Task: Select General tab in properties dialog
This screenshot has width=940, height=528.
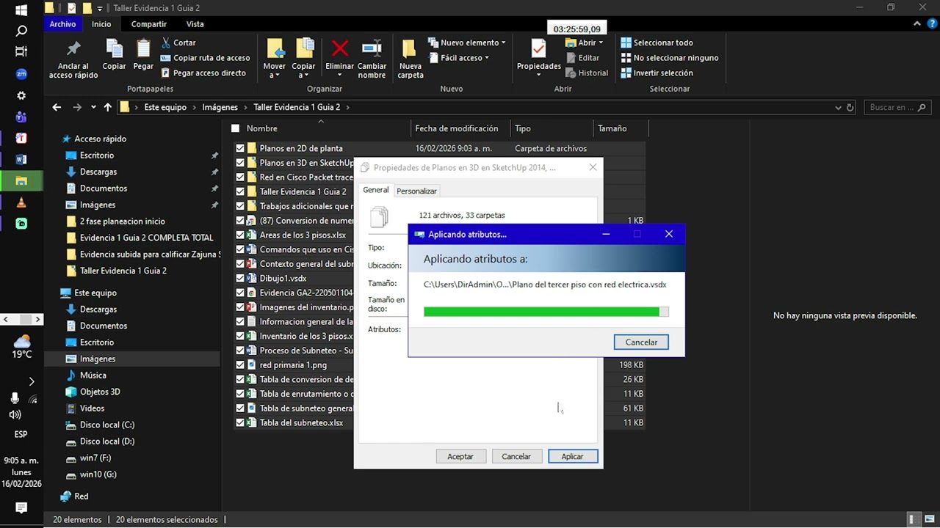Action: tap(375, 190)
